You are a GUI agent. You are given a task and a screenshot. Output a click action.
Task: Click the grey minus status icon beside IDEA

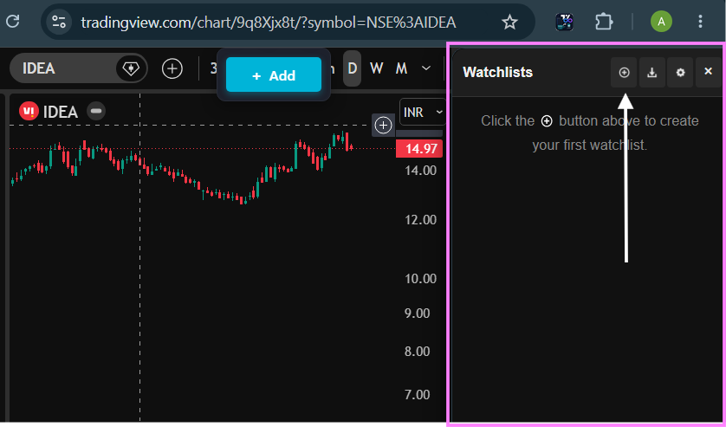tap(96, 111)
